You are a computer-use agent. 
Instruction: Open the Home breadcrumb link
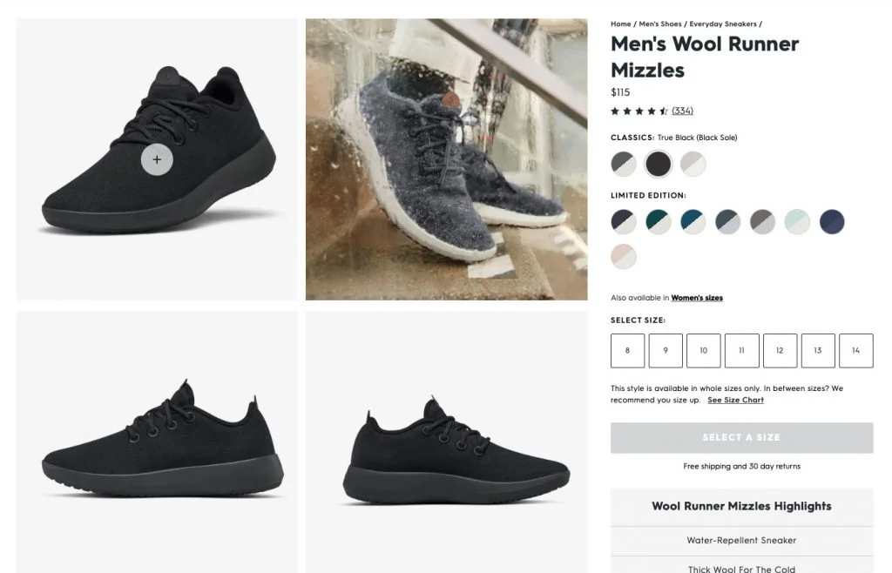pyautogui.click(x=620, y=24)
